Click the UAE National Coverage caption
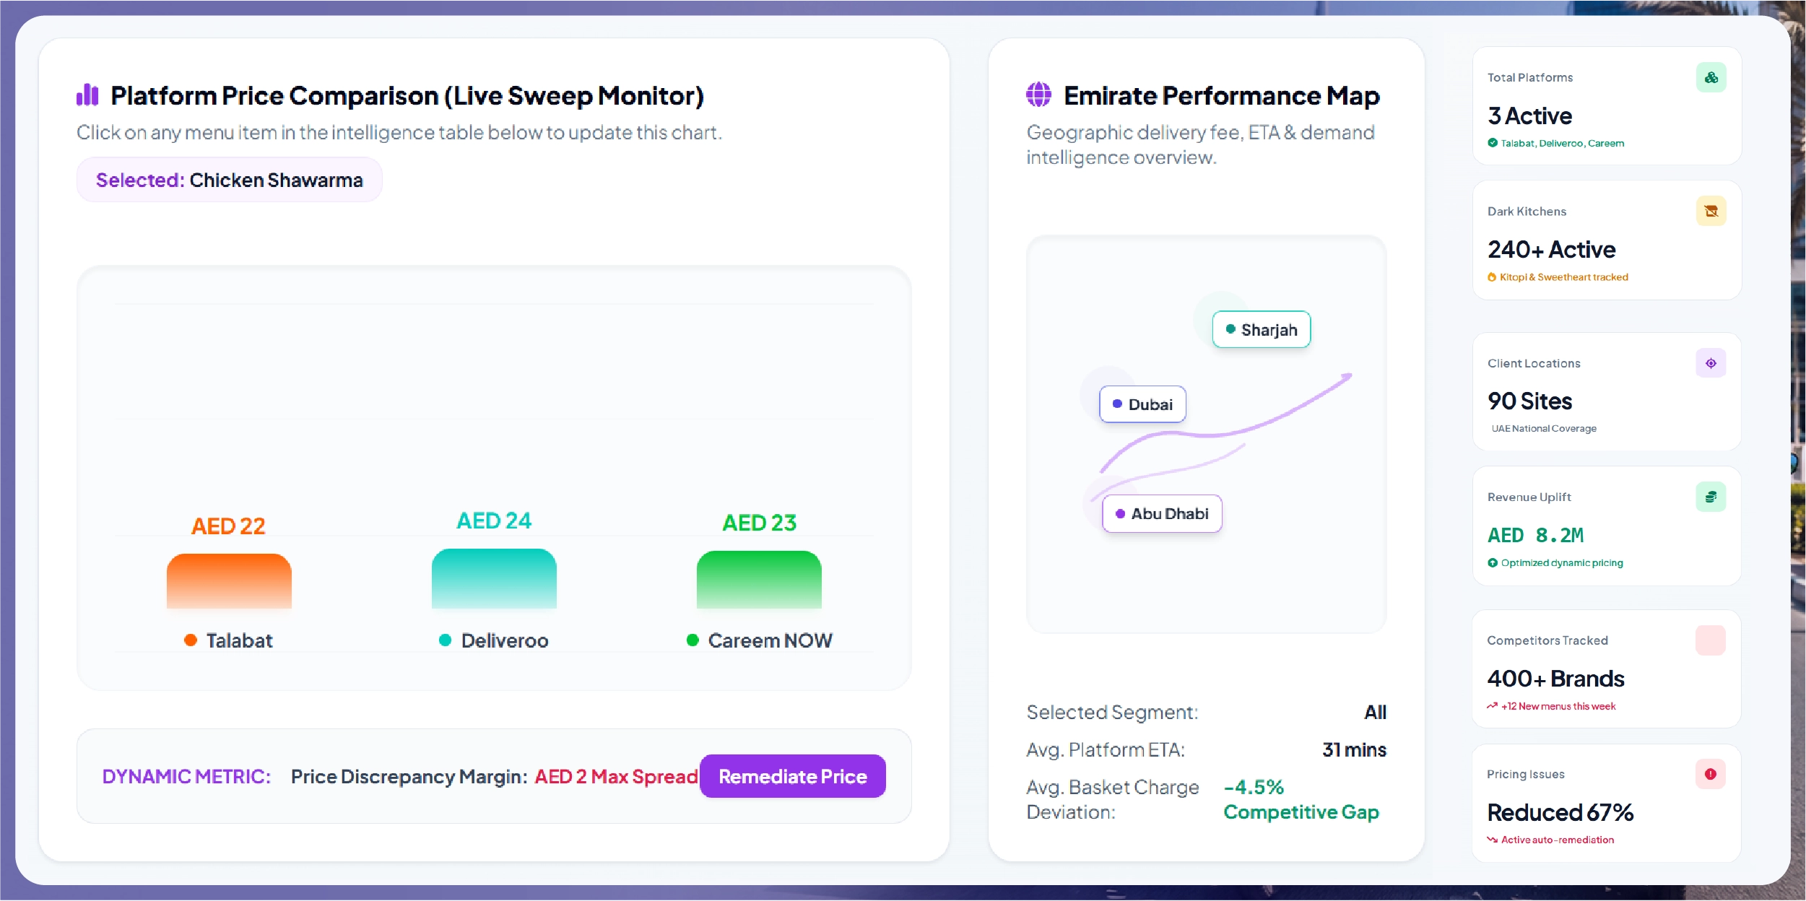Screen dimensions: 1806x901 (1544, 428)
